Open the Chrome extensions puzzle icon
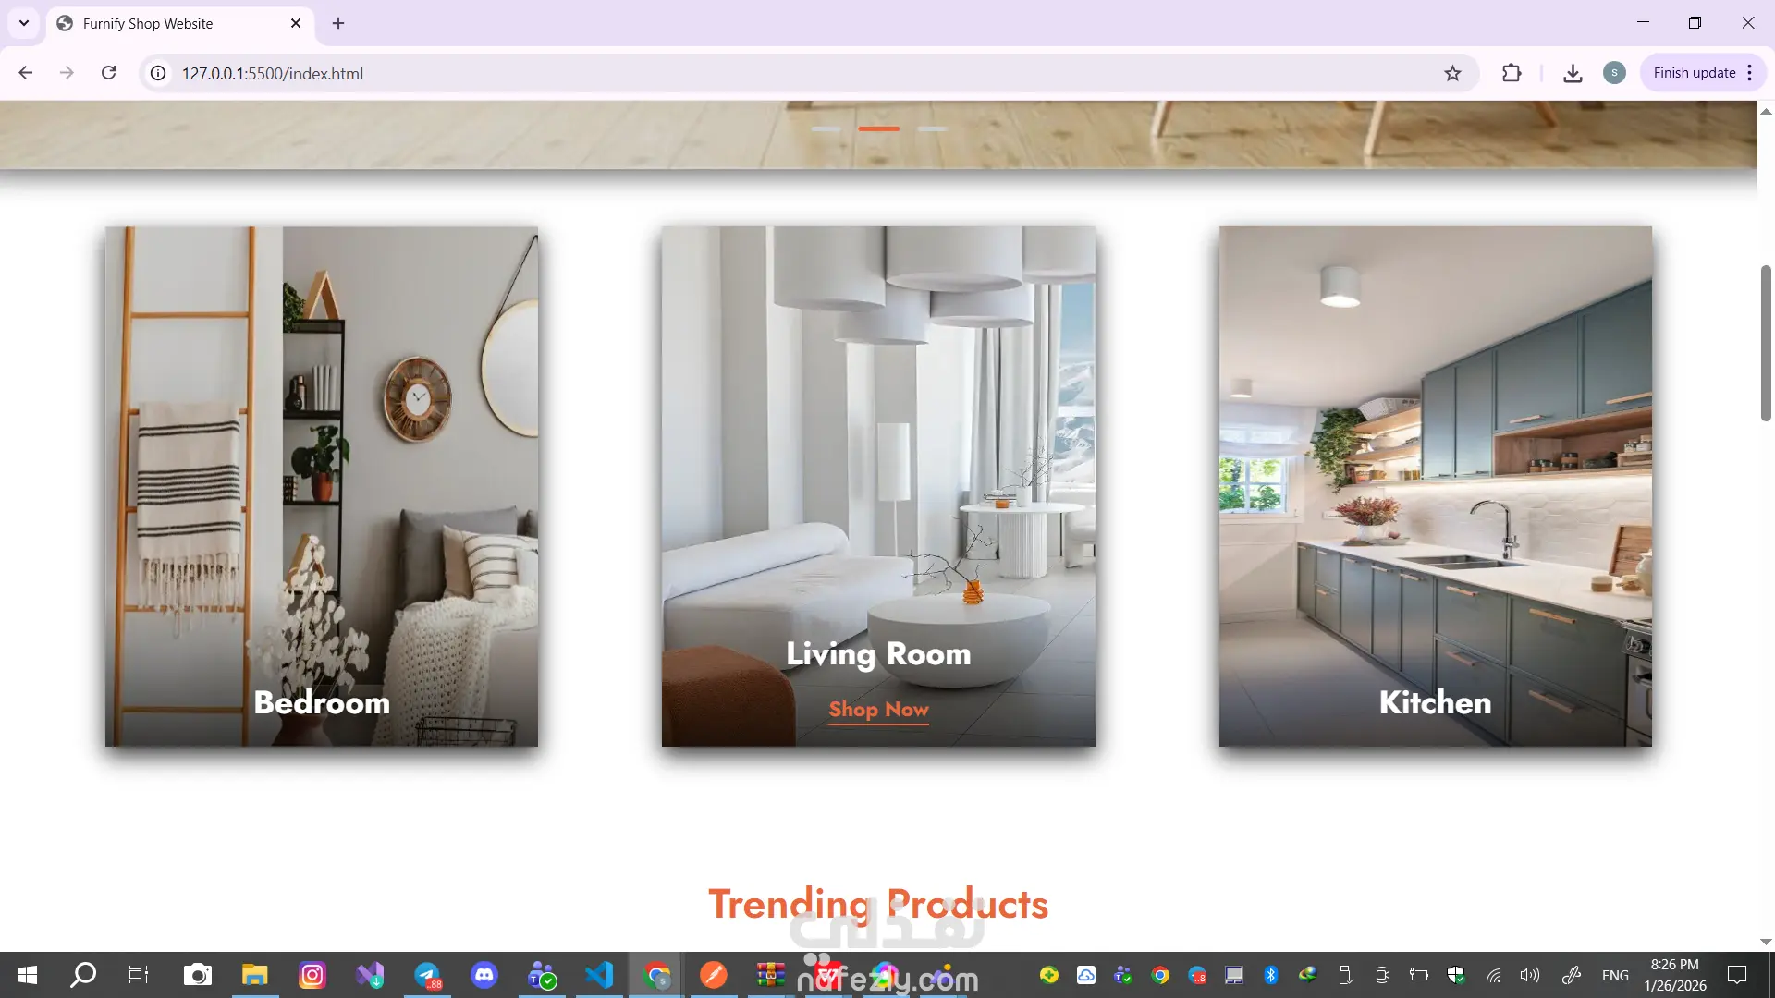Screen dimensions: 1775x998 [1512, 73]
